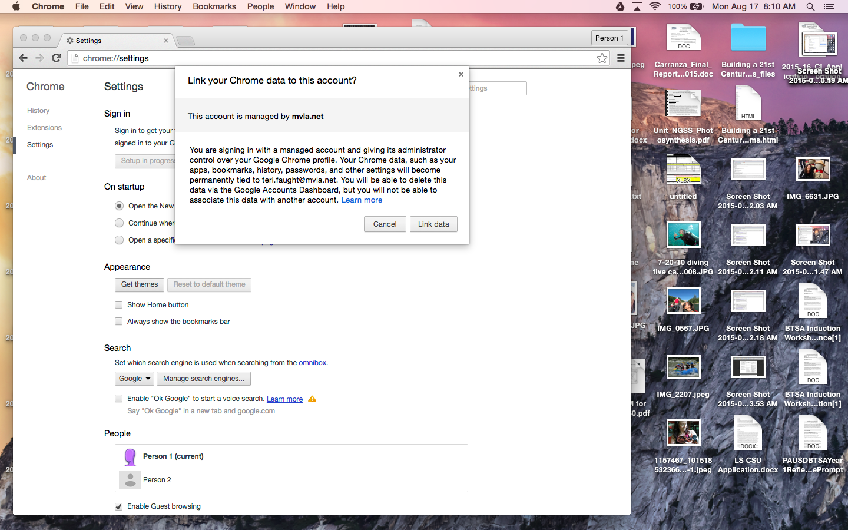Check Show Home button

coord(119,305)
